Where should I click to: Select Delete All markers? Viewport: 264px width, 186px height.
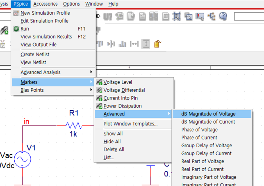coord(133,149)
